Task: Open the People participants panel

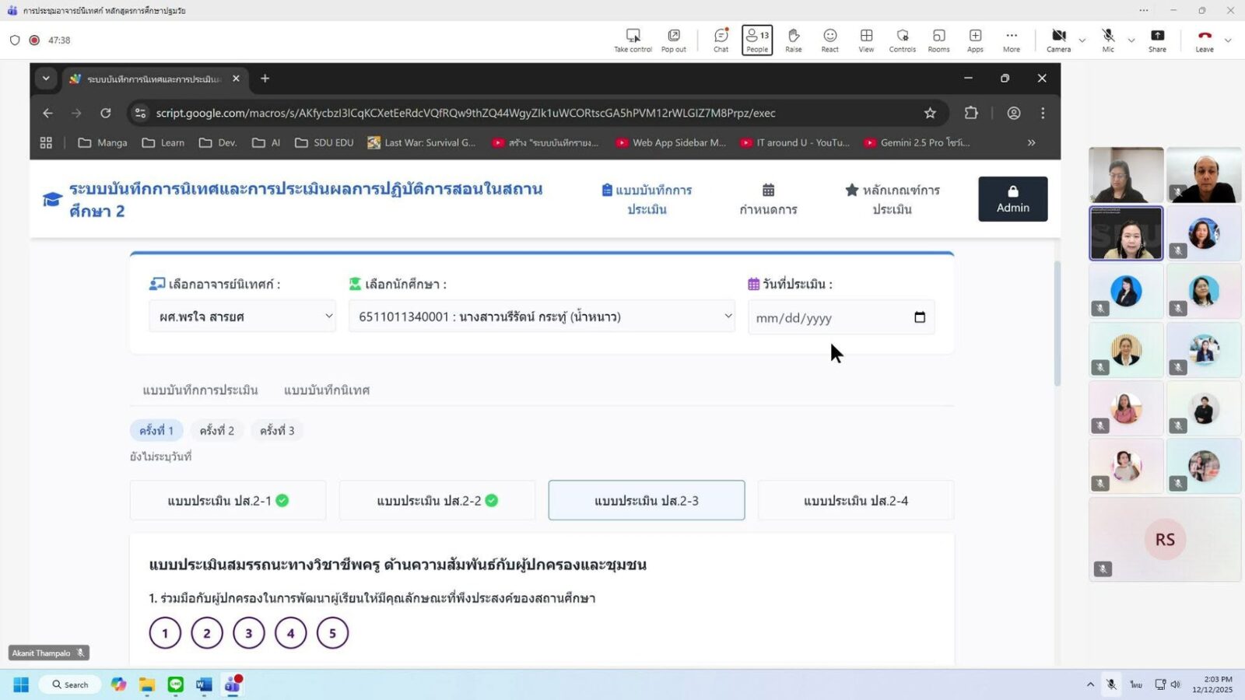Action: pos(756,40)
